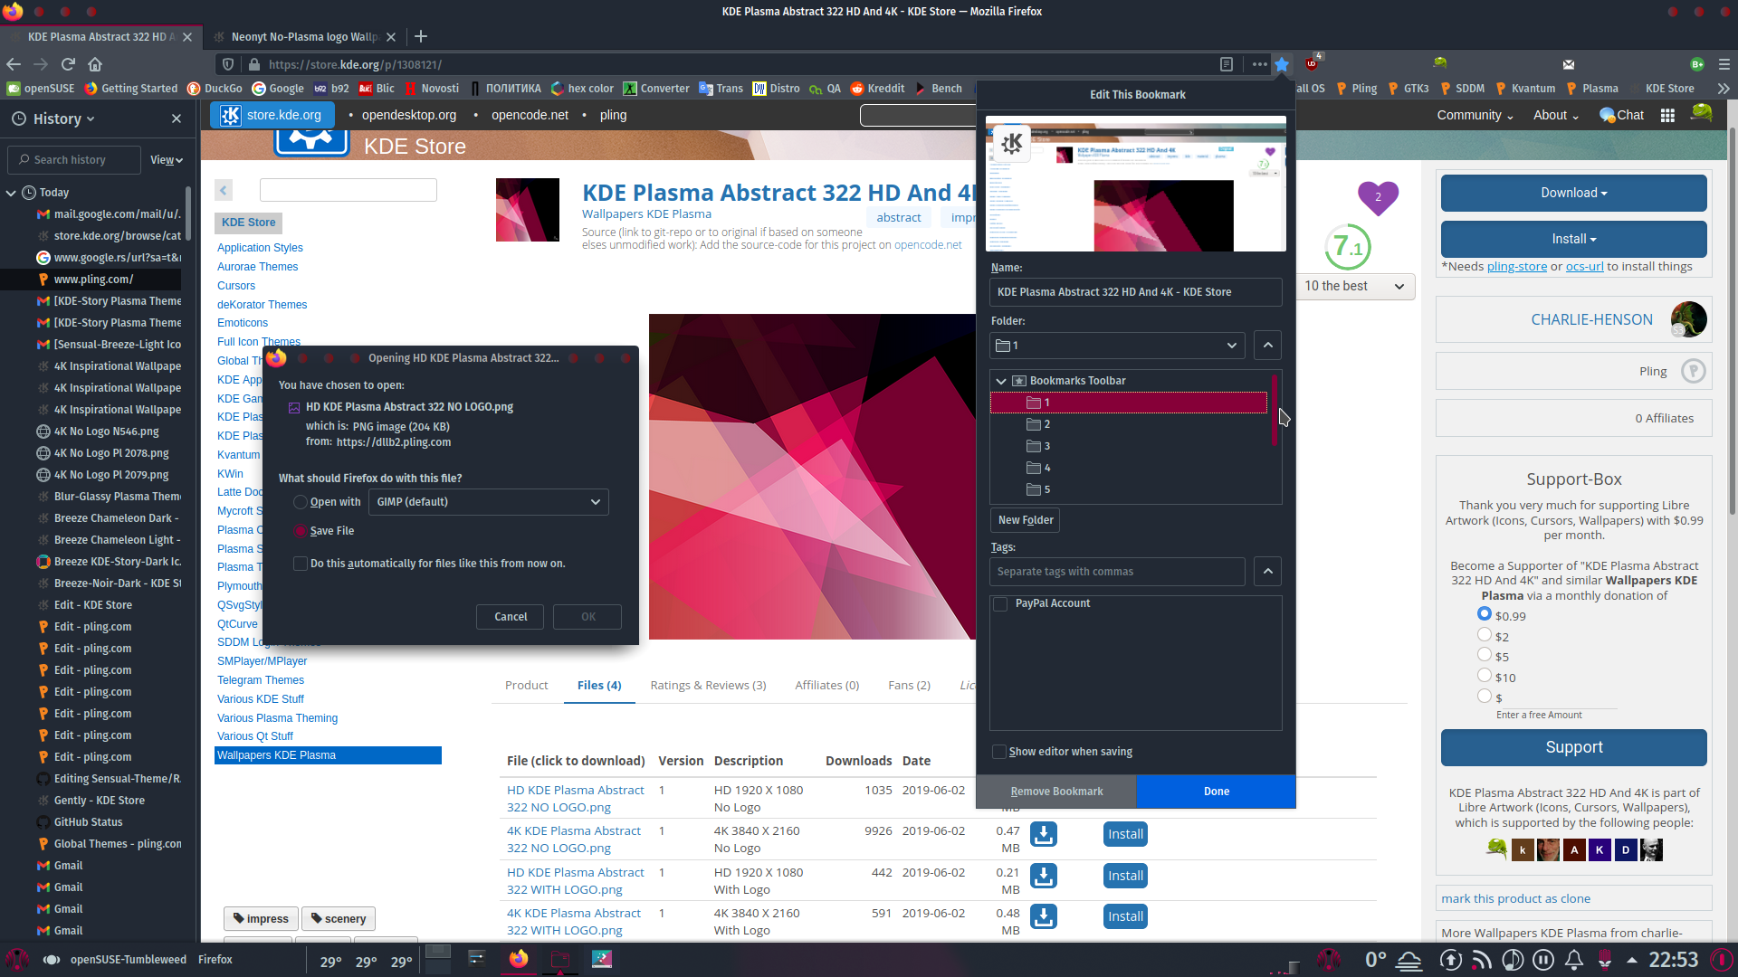Click Search history field

[74, 160]
